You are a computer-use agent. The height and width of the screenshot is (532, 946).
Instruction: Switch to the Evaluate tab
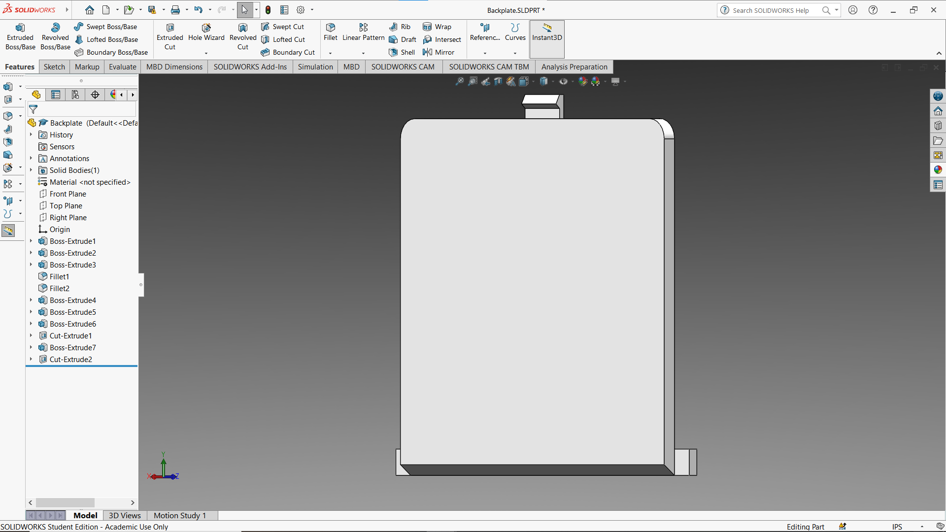click(x=122, y=67)
